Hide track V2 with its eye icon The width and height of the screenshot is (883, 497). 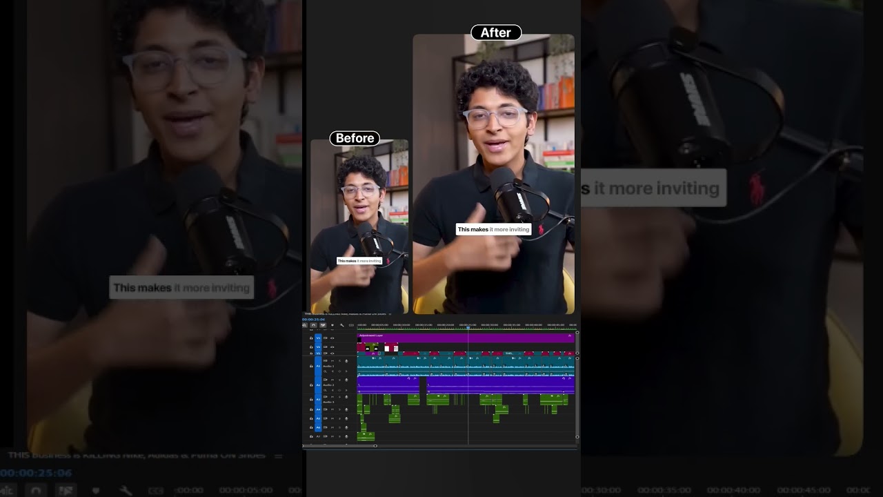333,347
